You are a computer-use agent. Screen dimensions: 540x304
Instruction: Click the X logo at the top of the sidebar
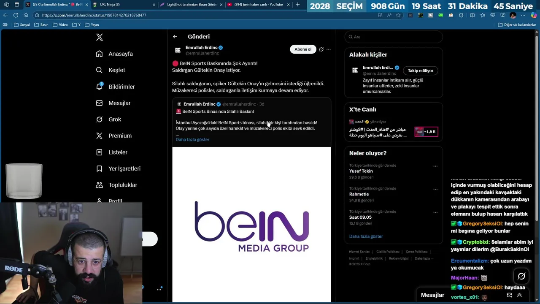pyautogui.click(x=100, y=37)
